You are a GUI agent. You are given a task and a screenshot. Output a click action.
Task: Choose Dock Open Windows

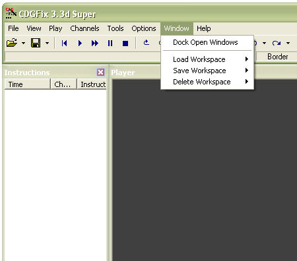(207, 42)
